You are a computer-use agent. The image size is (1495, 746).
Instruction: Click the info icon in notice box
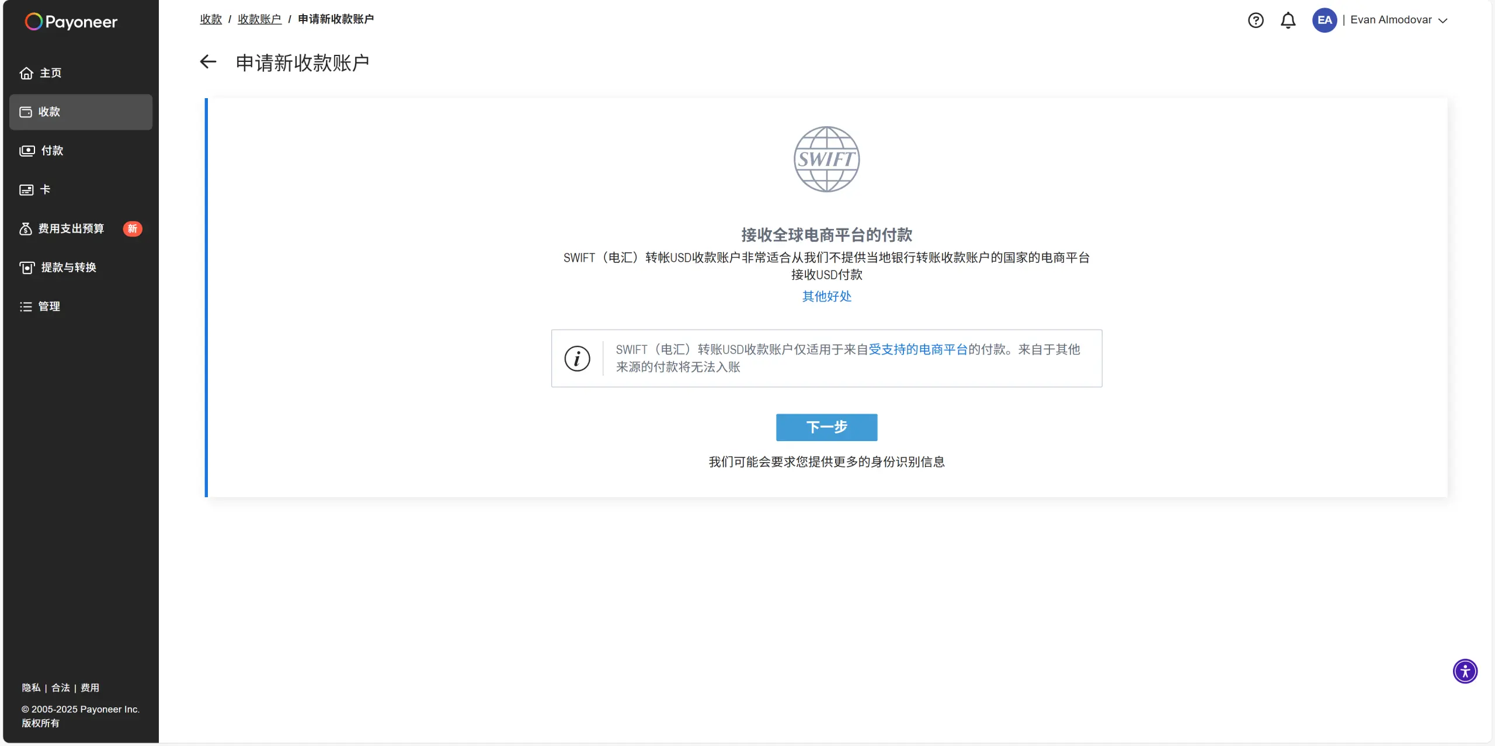click(x=577, y=358)
